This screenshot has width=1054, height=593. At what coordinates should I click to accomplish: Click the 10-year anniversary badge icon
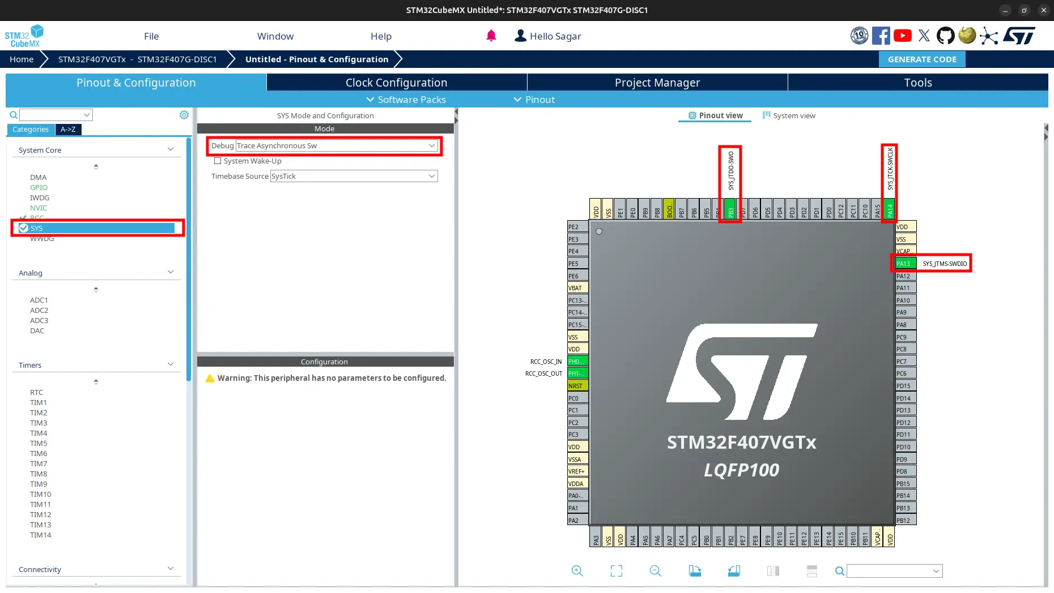point(860,36)
